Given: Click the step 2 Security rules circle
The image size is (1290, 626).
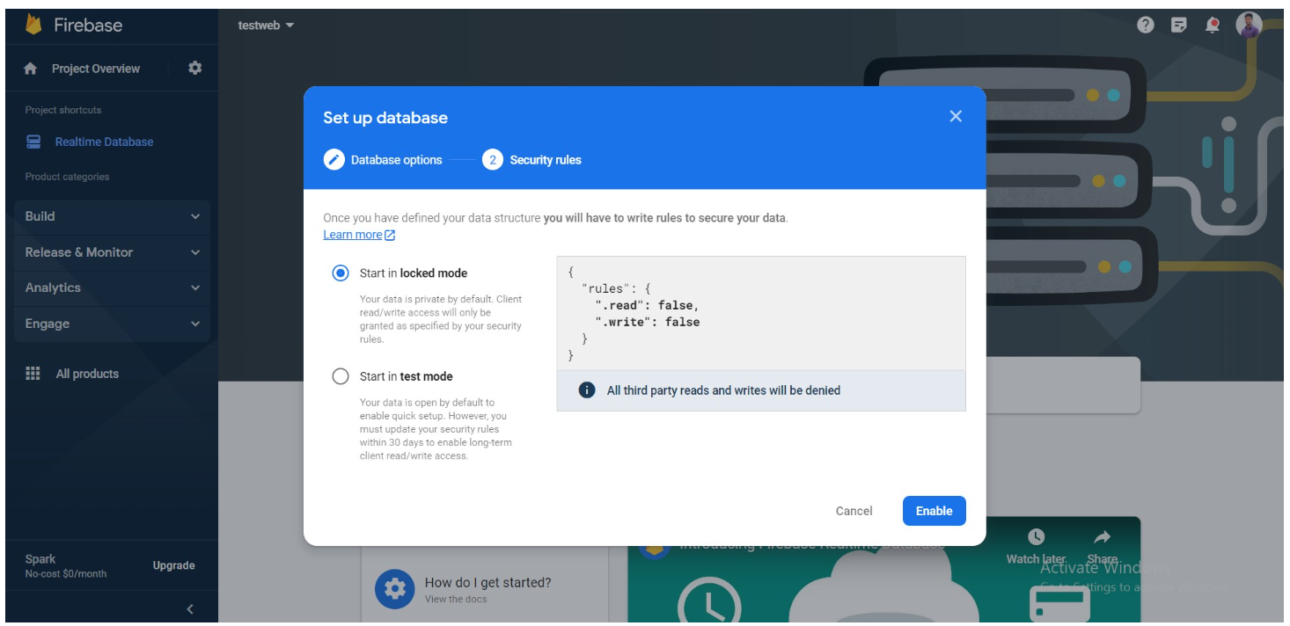Looking at the screenshot, I should (x=493, y=160).
